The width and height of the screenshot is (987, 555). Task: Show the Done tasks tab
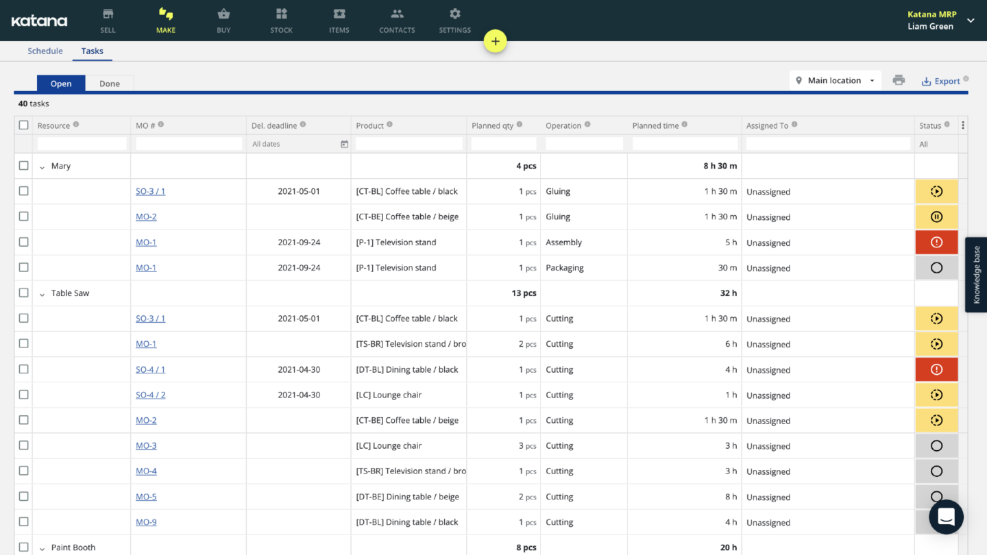coord(110,84)
